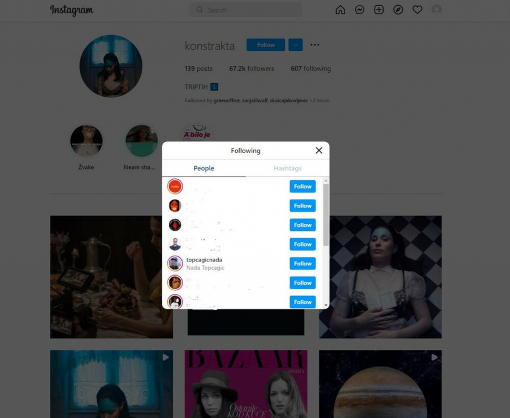This screenshot has width=510, height=418.
Task: Click the Search input field
Action: click(245, 10)
